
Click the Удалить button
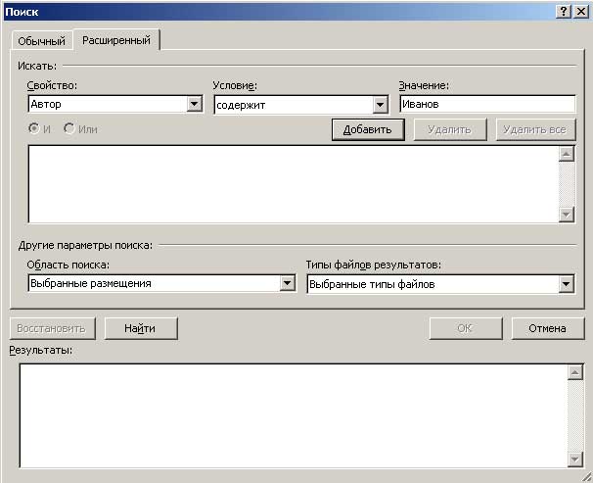click(449, 129)
